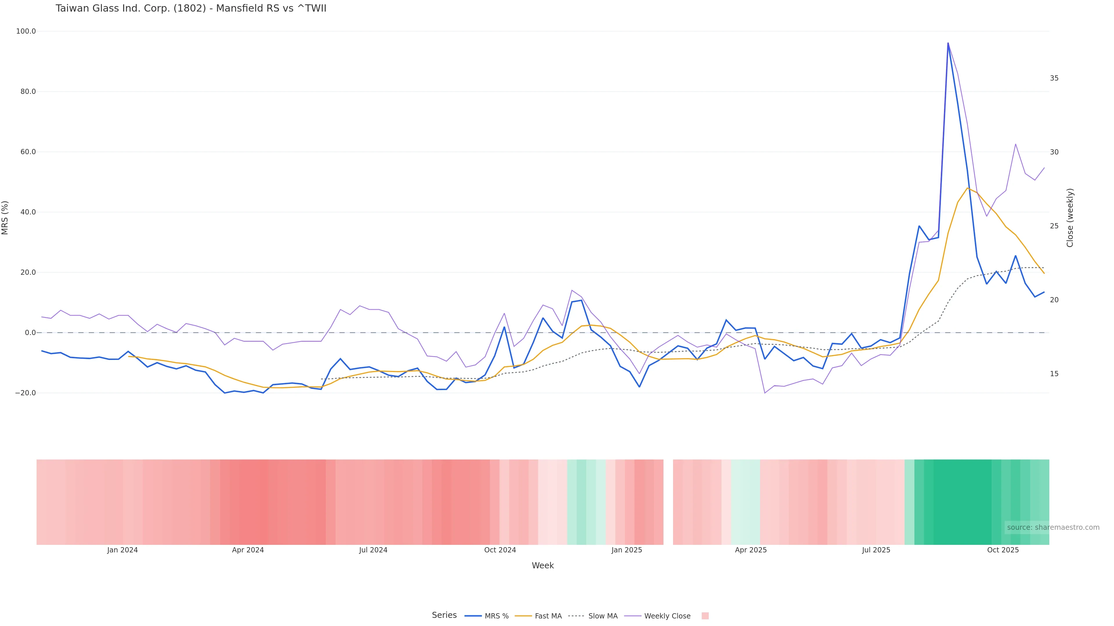Click the Oct 2025 x-axis label
Screen dimensions: 1114x626
tap(1003, 550)
